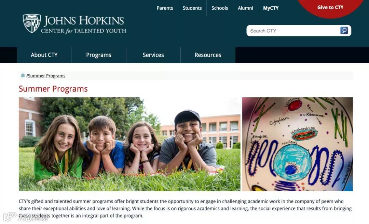The height and width of the screenshot is (224, 369).
Task: Visit the Schools page link
Action: [x=220, y=8]
